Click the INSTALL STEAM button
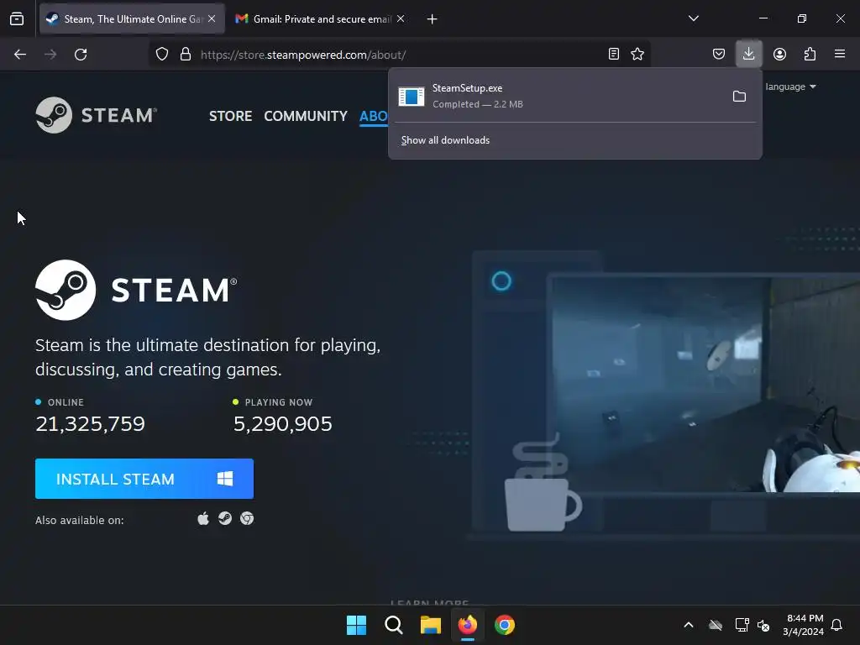 (144, 479)
